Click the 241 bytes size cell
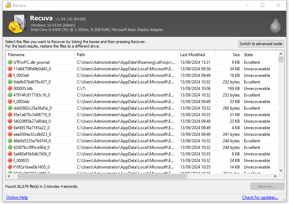This screenshot has height=204, width=289. tap(231, 134)
